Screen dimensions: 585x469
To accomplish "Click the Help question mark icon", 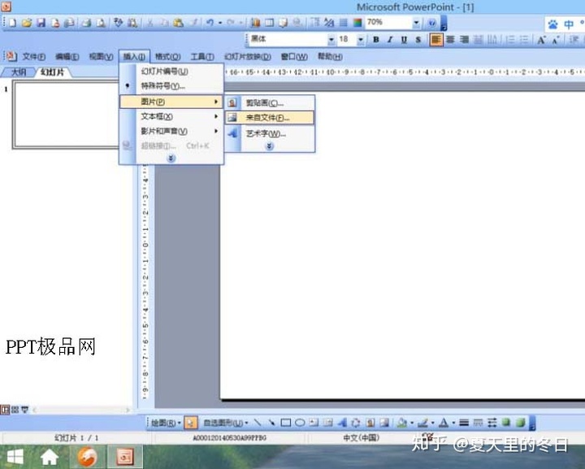I will pyautogui.click(x=432, y=23).
